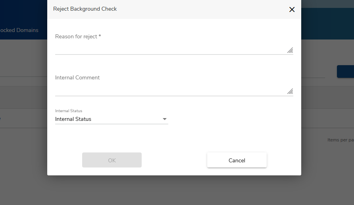Image resolution: width=354 pixels, height=205 pixels.
Task: Cancel the reject background check dialog
Action: [237, 160]
